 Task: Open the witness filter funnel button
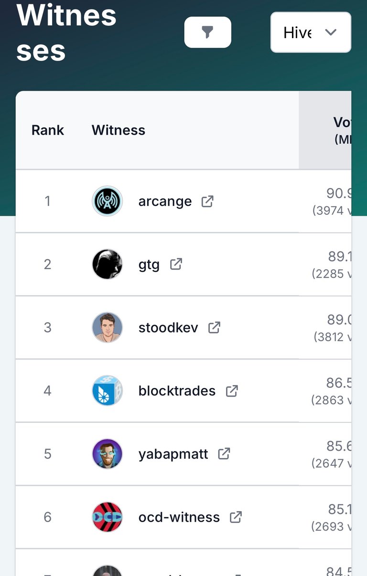pyautogui.click(x=207, y=32)
